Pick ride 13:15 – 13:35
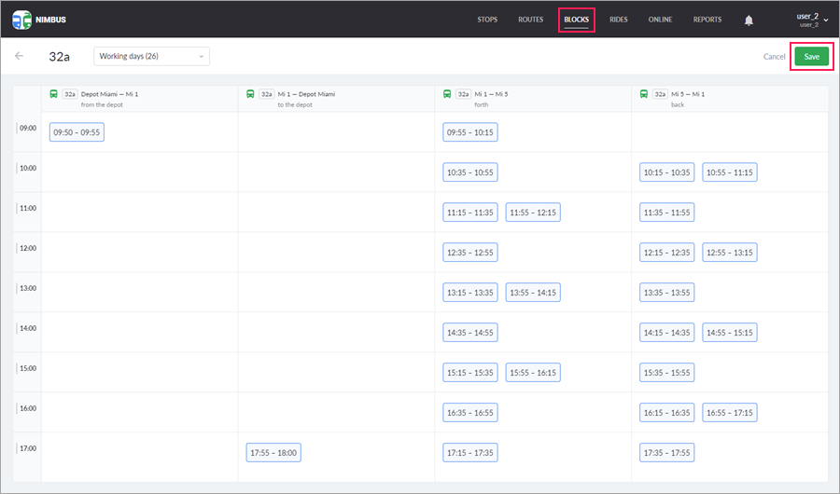840x494 pixels. coord(469,293)
